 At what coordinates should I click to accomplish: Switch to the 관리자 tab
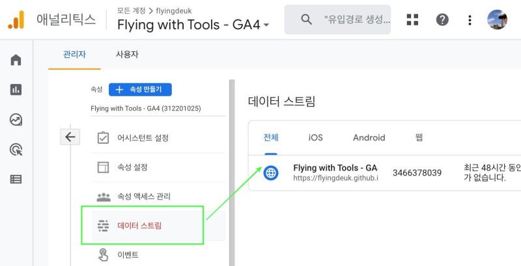pos(74,55)
